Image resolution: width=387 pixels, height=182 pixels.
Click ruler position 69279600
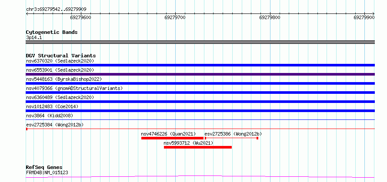(x=81, y=17)
